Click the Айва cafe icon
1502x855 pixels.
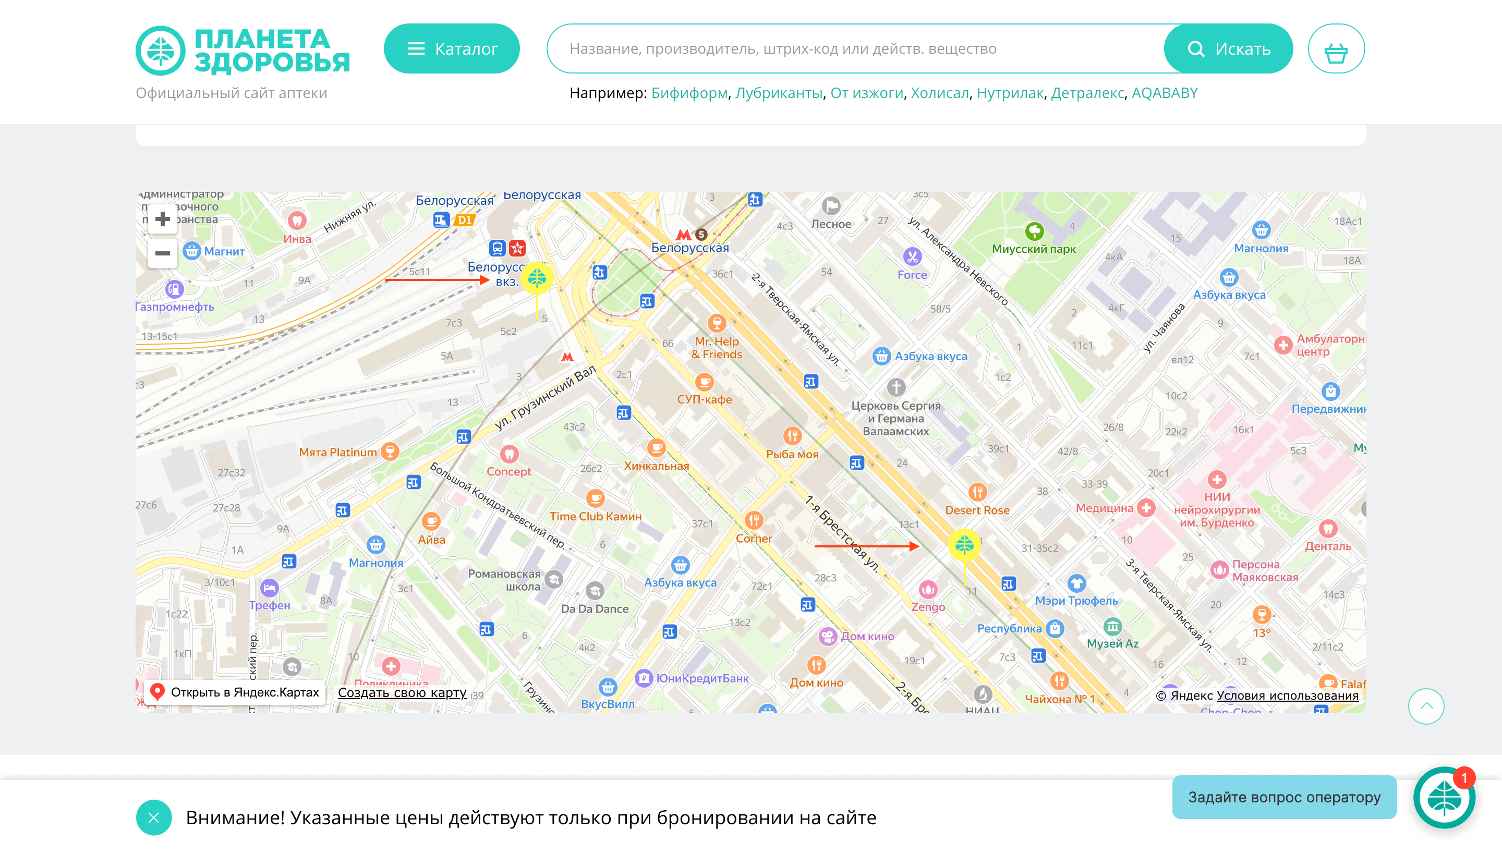point(431,521)
